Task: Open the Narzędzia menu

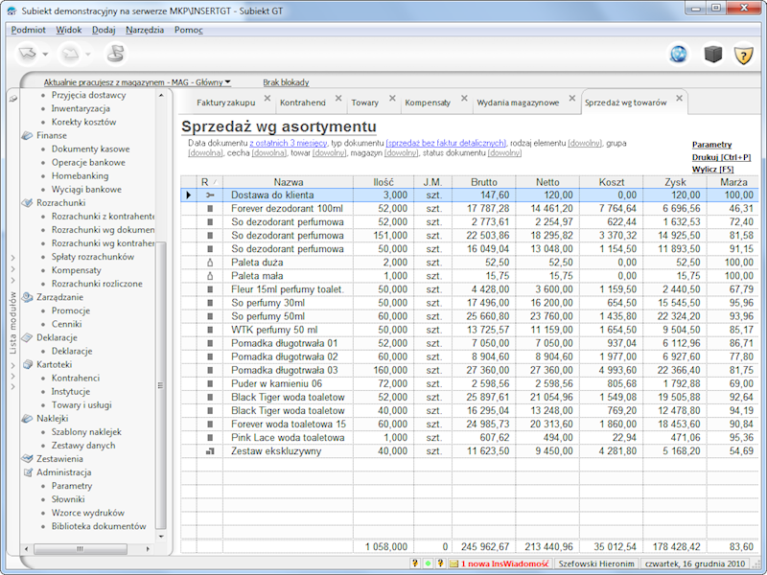Action: (145, 30)
